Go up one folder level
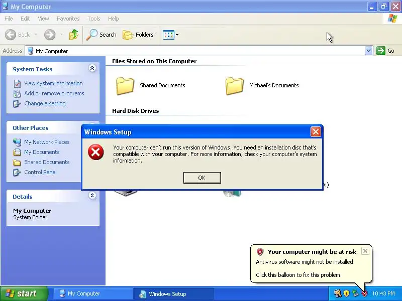The height and width of the screenshot is (301, 402). [74, 35]
